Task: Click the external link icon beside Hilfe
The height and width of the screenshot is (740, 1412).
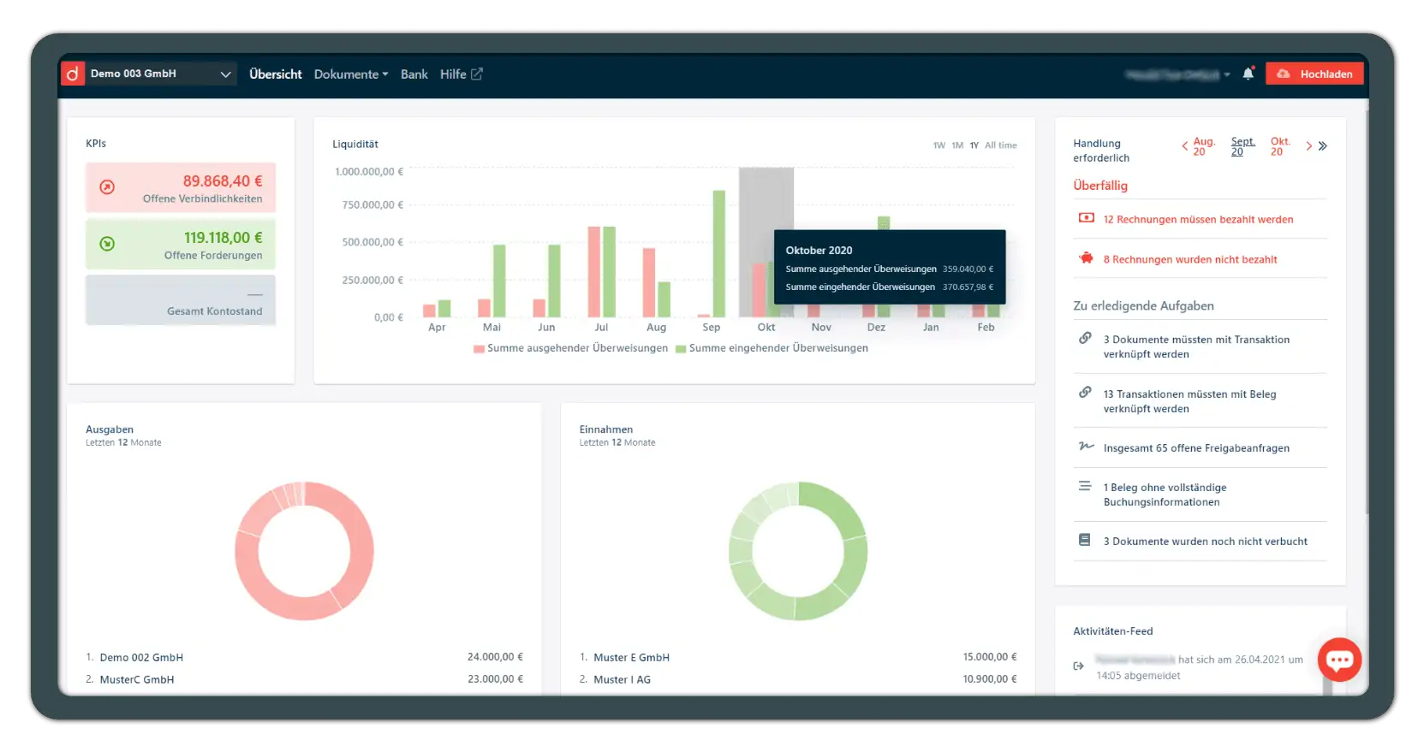Action: [x=477, y=74]
